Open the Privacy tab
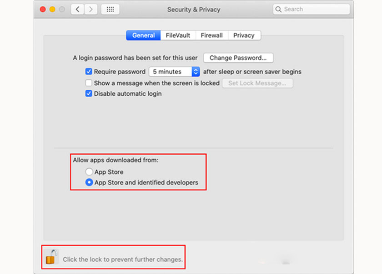Viewport: 382px width, 274px height. pyautogui.click(x=244, y=35)
